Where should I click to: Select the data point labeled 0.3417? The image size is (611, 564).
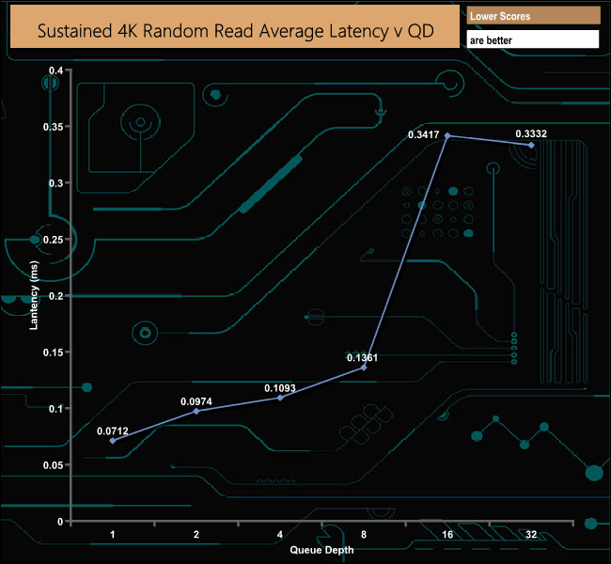tap(447, 135)
